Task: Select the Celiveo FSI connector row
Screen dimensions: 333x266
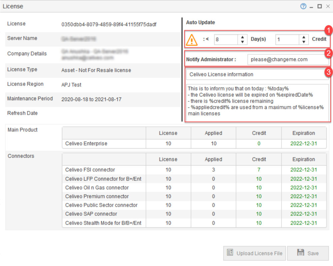Action: pyautogui.click(x=194, y=170)
